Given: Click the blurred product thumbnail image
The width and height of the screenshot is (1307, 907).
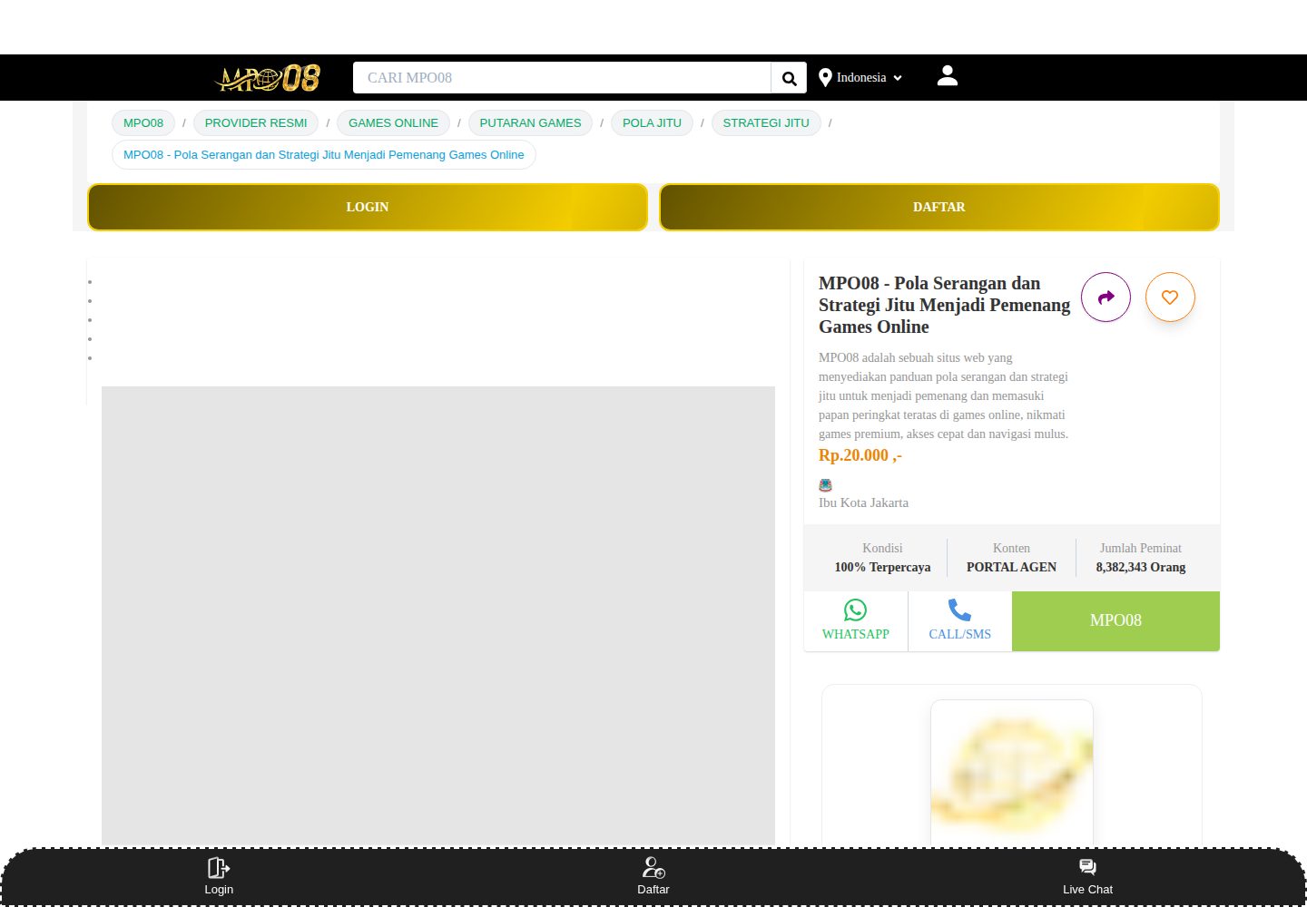Looking at the screenshot, I should tap(1012, 773).
